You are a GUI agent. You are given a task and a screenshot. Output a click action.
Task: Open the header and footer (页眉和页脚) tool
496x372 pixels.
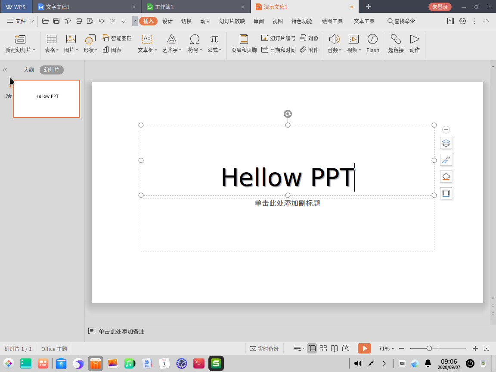pyautogui.click(x=244, y=43)
